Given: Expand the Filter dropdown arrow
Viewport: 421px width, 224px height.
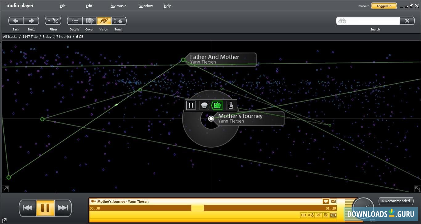Looking at the screenshot, I should pos(49,21).
